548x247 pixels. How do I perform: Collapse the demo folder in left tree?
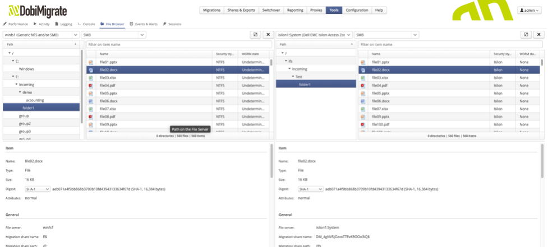tap(20, 92)
